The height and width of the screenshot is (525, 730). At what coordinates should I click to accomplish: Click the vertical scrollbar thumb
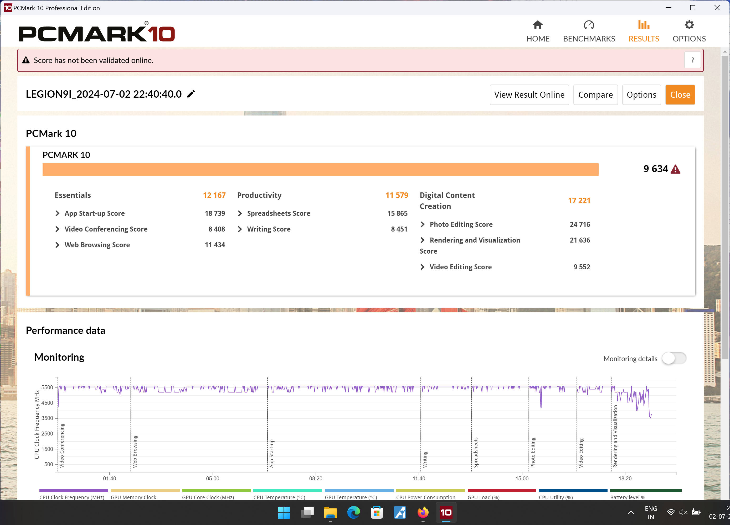point(724,207)
